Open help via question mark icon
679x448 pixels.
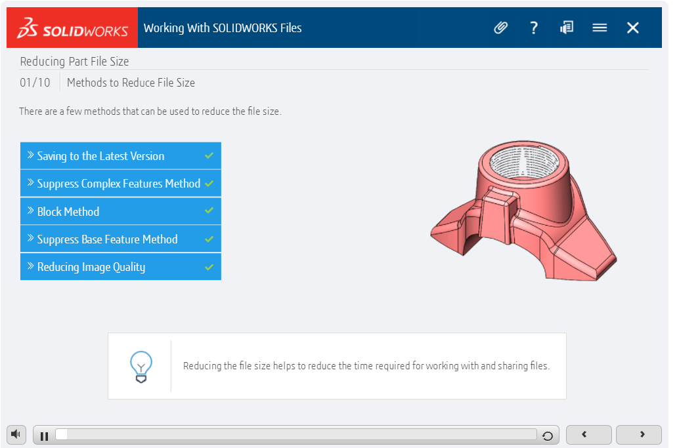(x=534, y=28)
